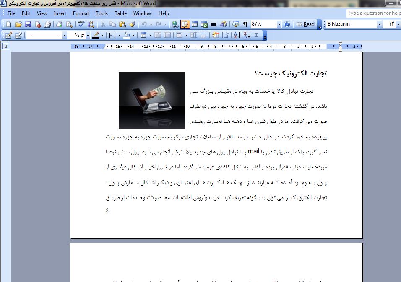The image size is (401, 282).
Task: Expand the B Nazanin font dropdown
Action: 379,24
